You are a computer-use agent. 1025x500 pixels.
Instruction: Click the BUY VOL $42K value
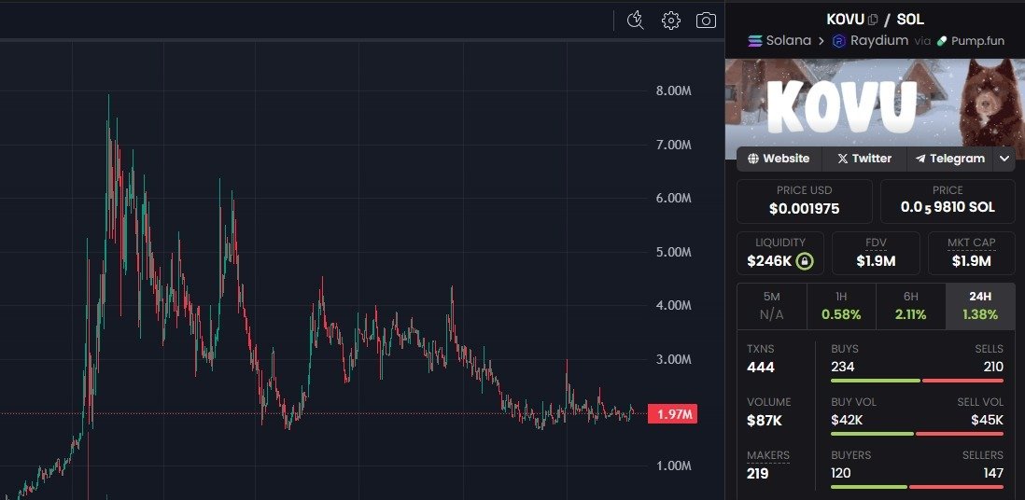pyautogui.click(x=847, y=421)
